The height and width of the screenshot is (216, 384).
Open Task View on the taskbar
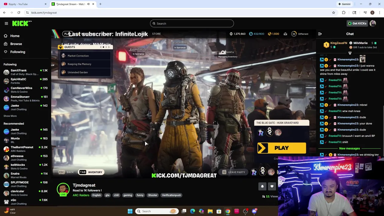pyautogui.click(x=184, y=211)
